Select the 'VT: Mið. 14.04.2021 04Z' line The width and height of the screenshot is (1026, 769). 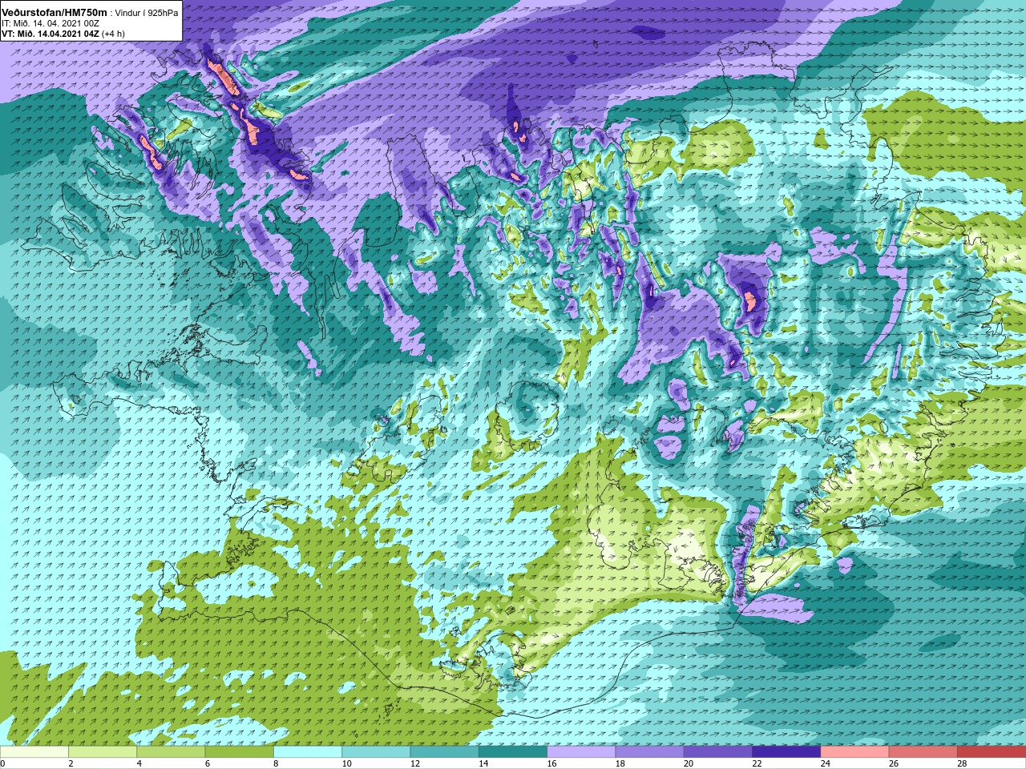[50, 34]
